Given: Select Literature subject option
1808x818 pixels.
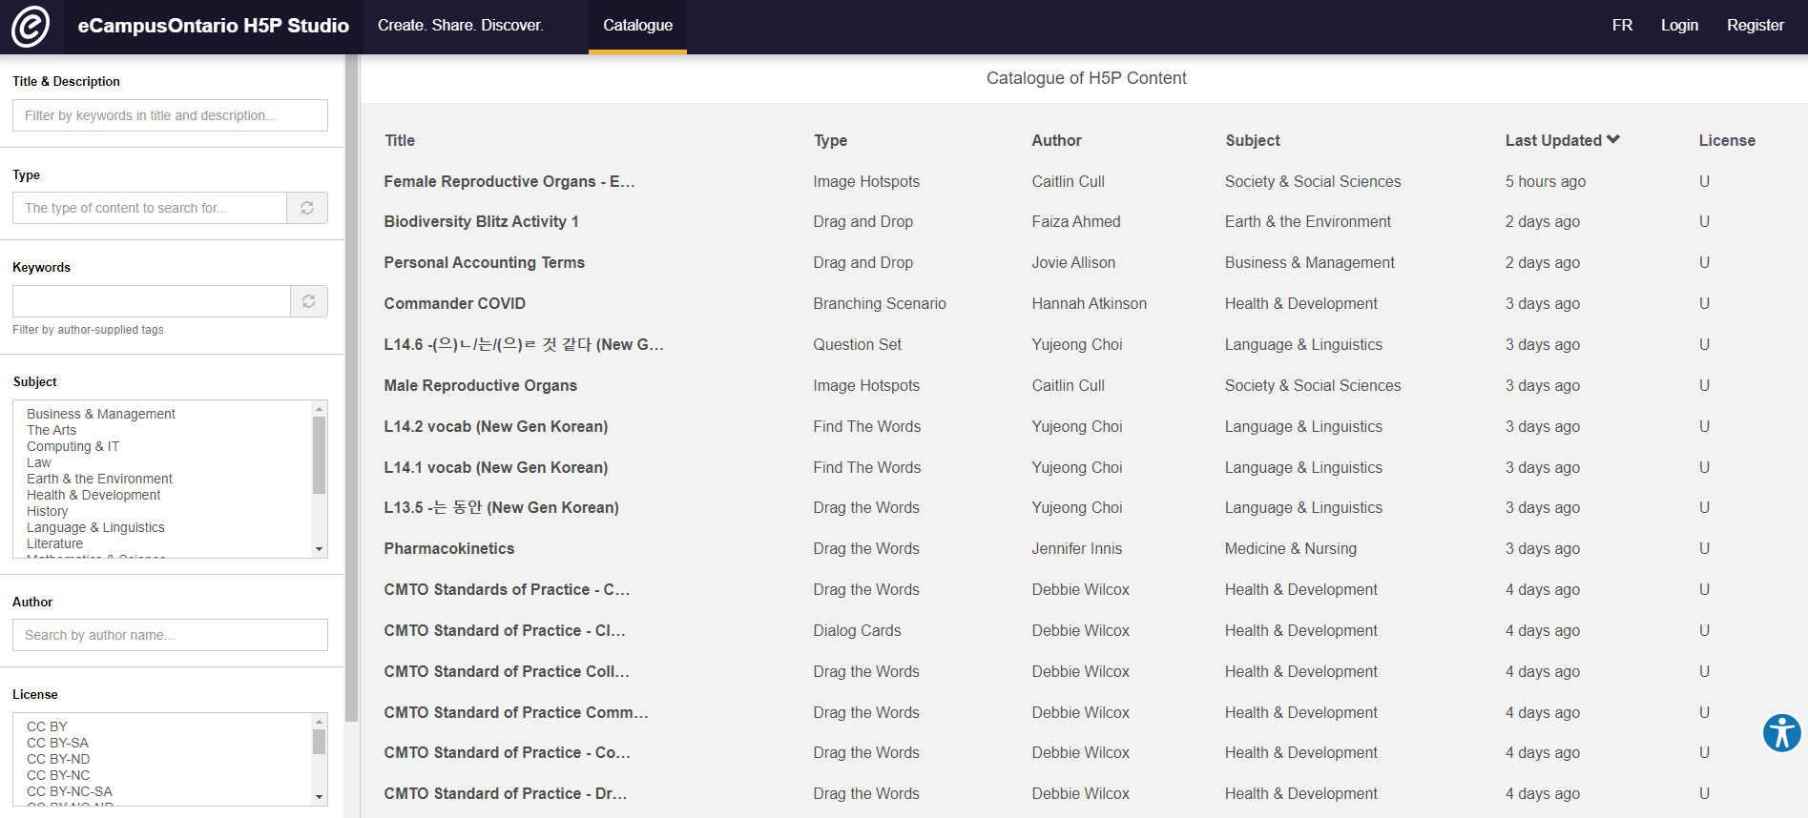Looking at the screenshot, I should pyautogui.click(x=54, y=543).
